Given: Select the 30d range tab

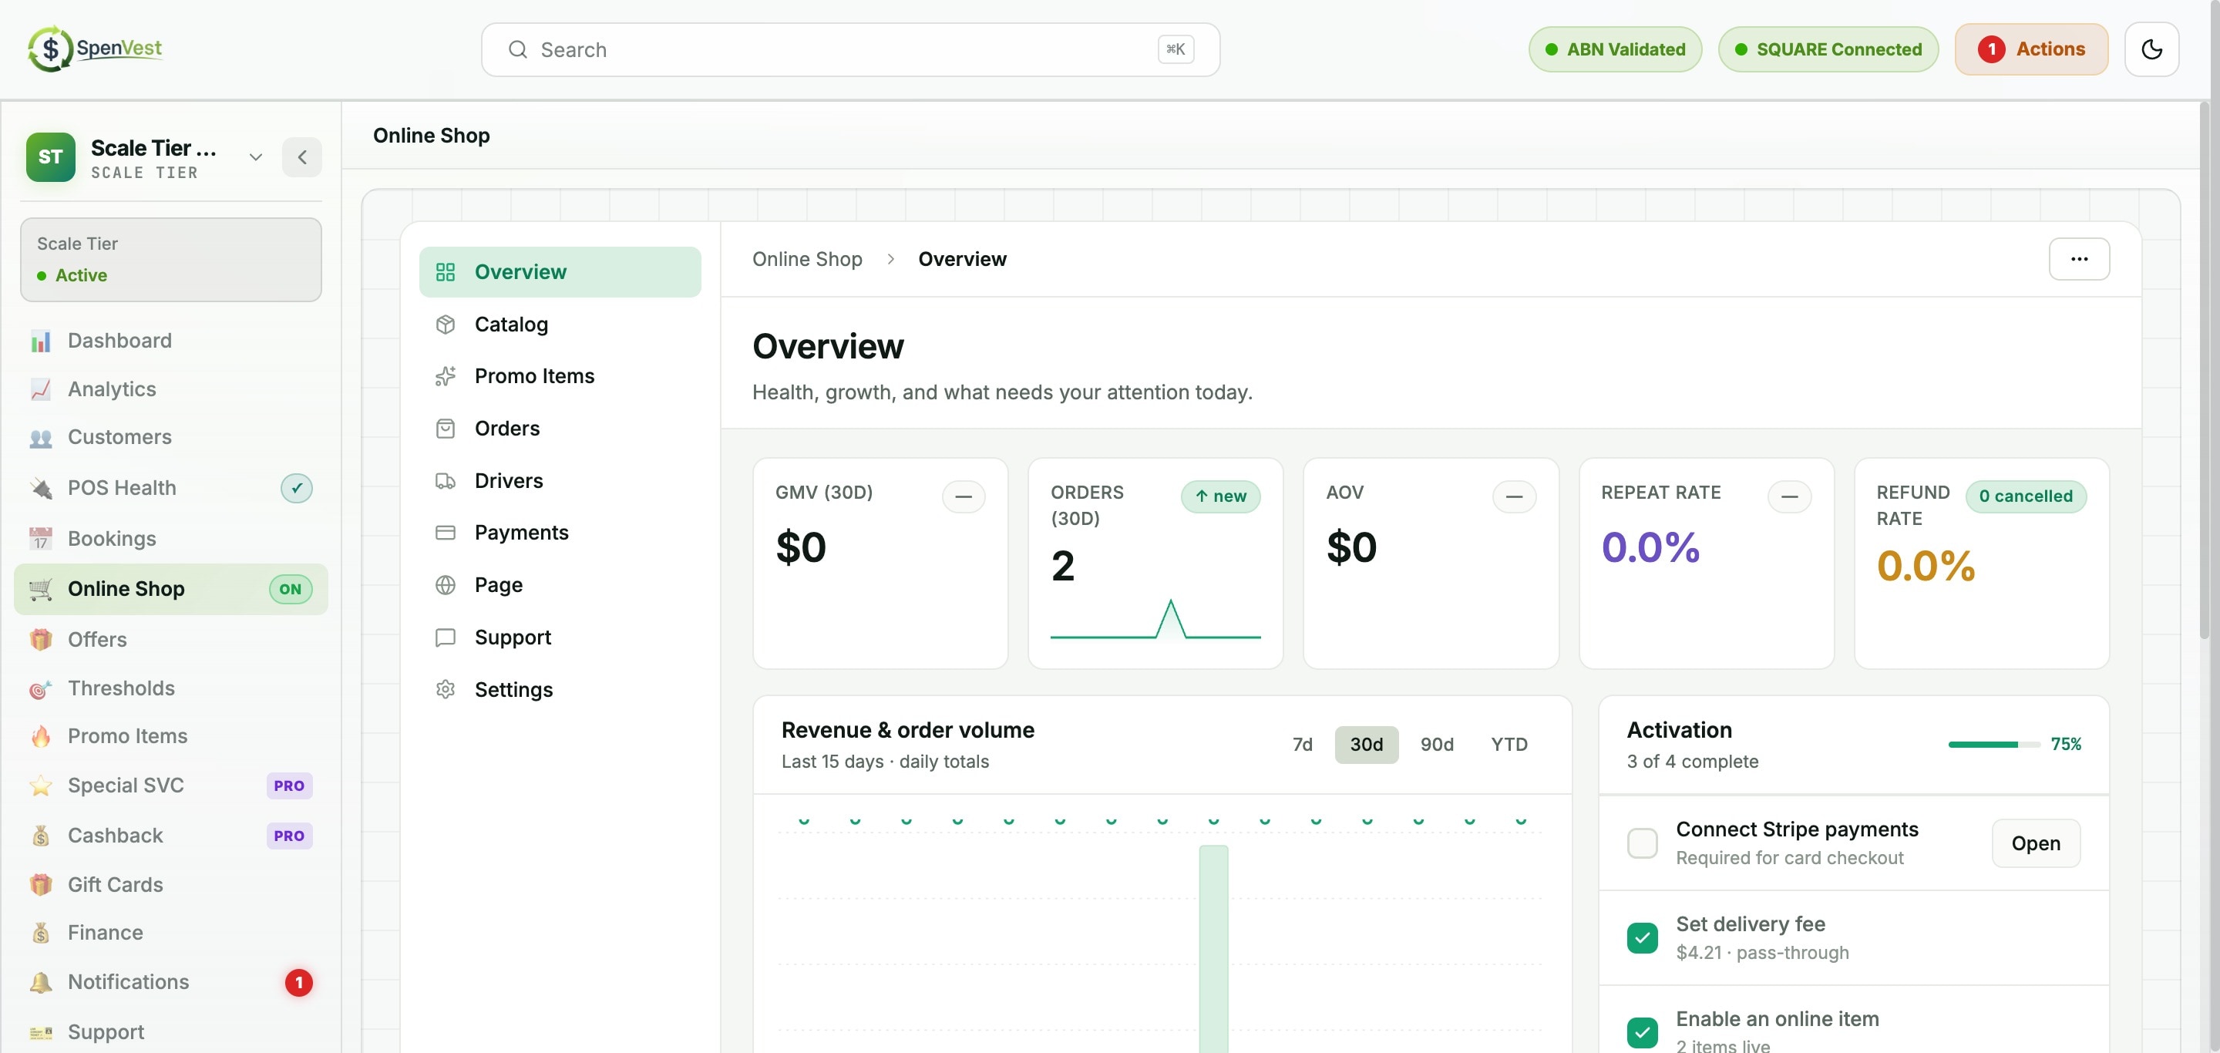Looking at the screenshot, I should (1366, 745).
